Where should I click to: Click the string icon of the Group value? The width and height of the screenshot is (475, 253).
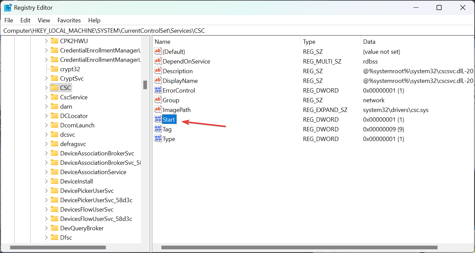pyautogui.click(x=158, y=100)
